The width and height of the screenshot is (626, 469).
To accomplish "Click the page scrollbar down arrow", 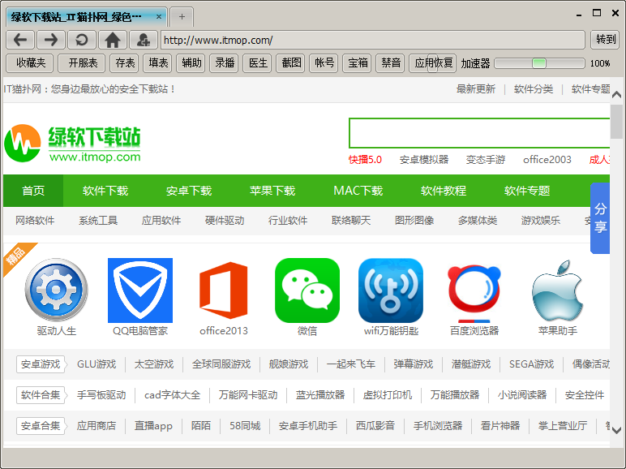I will click(x=617, y=430).
